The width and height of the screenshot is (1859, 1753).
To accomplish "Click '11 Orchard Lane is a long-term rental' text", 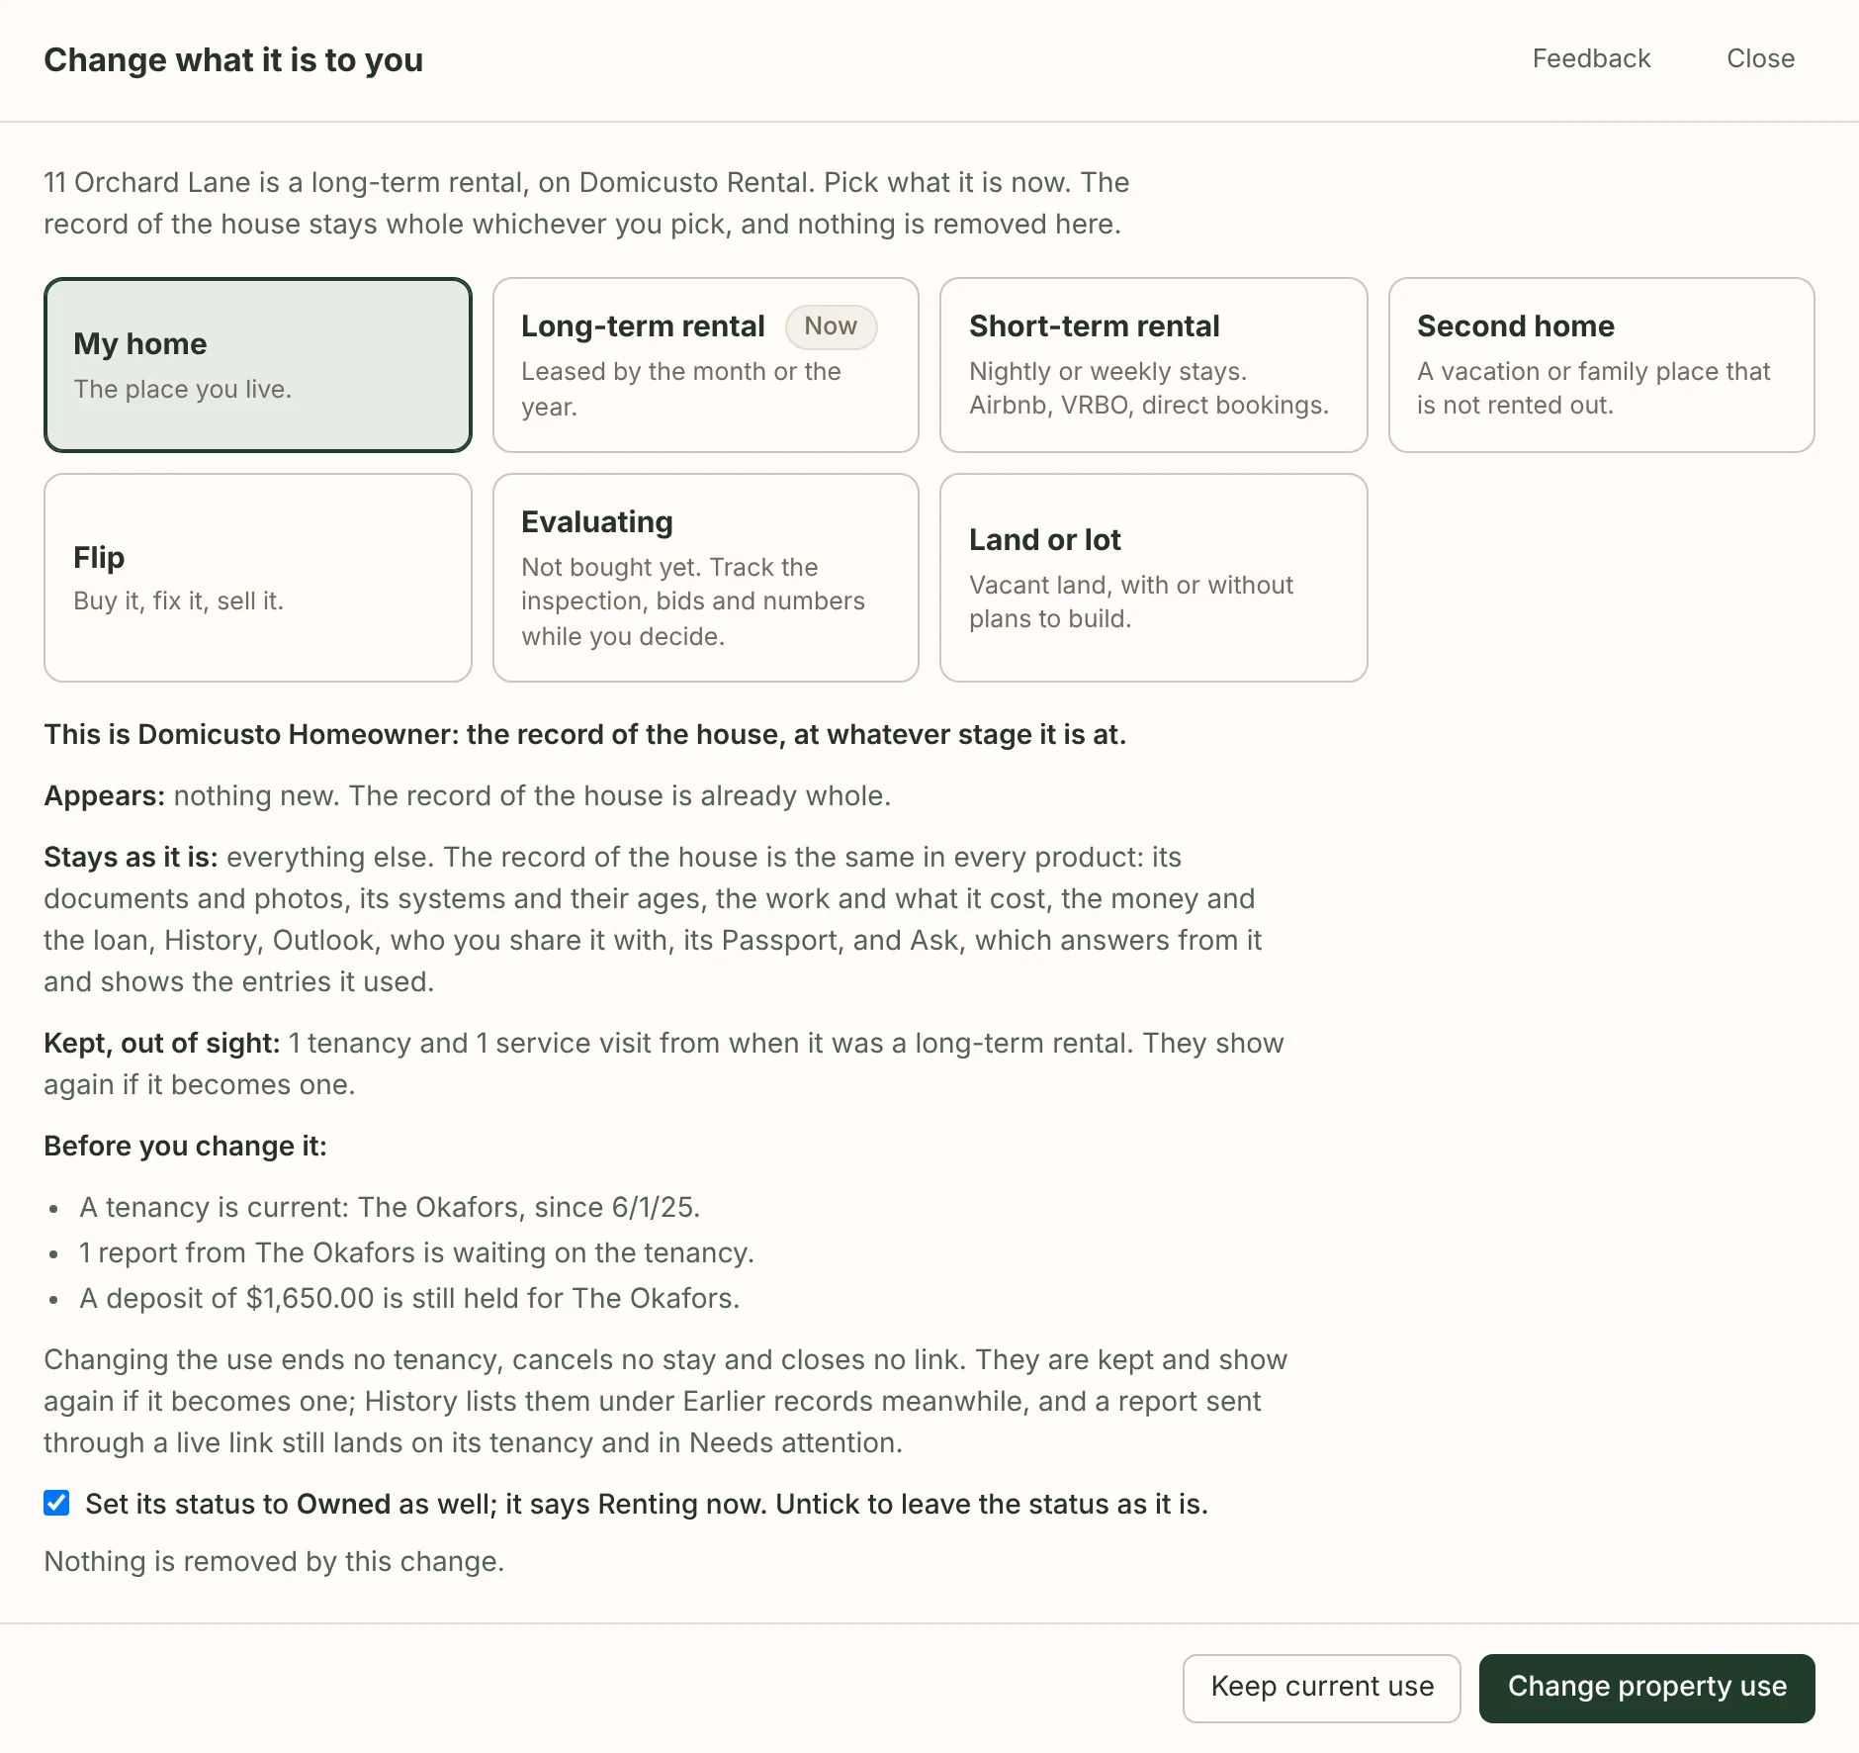I will 586,203.
